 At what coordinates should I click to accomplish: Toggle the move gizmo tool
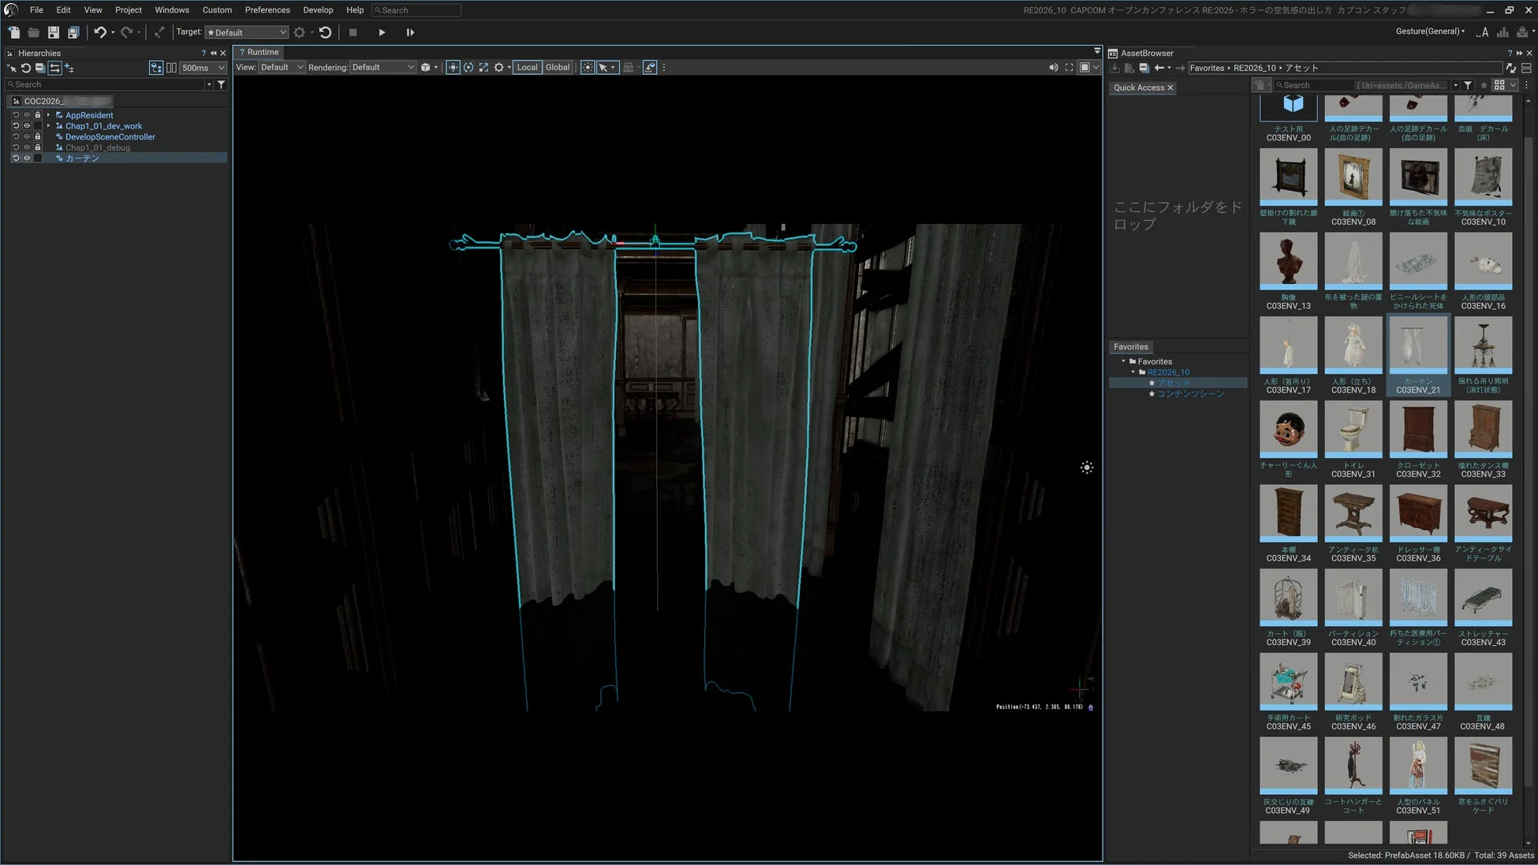point(453,68)
